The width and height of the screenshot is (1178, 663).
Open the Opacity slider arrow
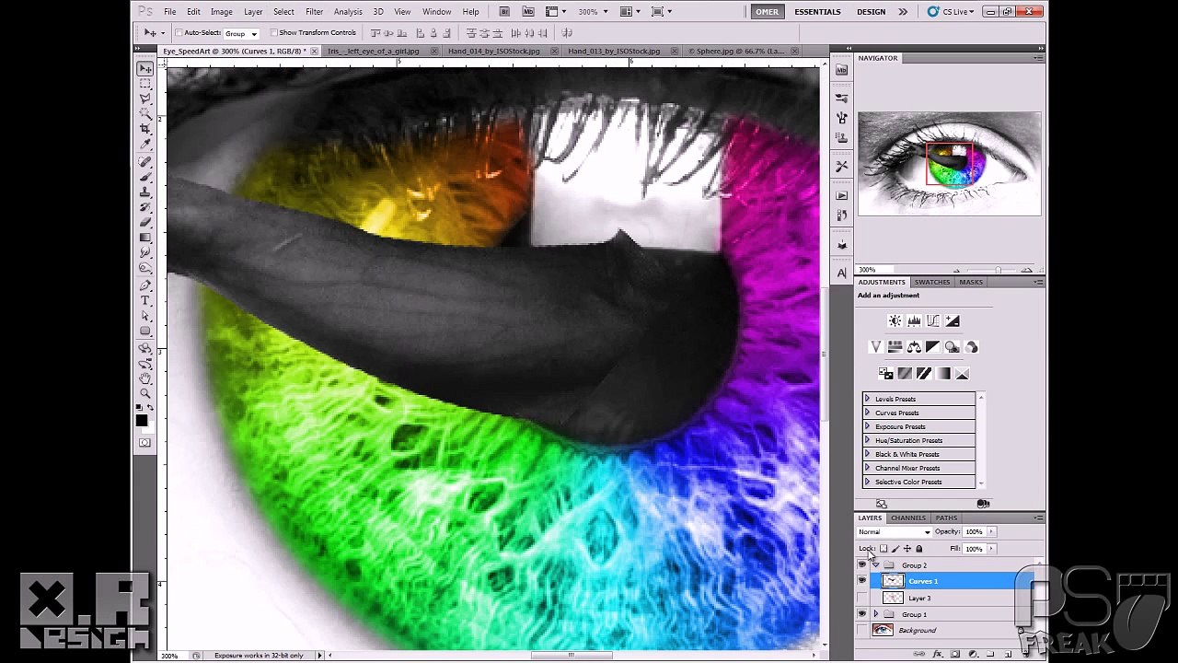tap(991, 532)
